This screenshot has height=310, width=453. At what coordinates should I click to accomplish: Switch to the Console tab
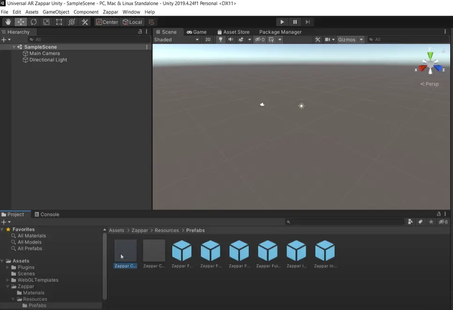[47, 214]
